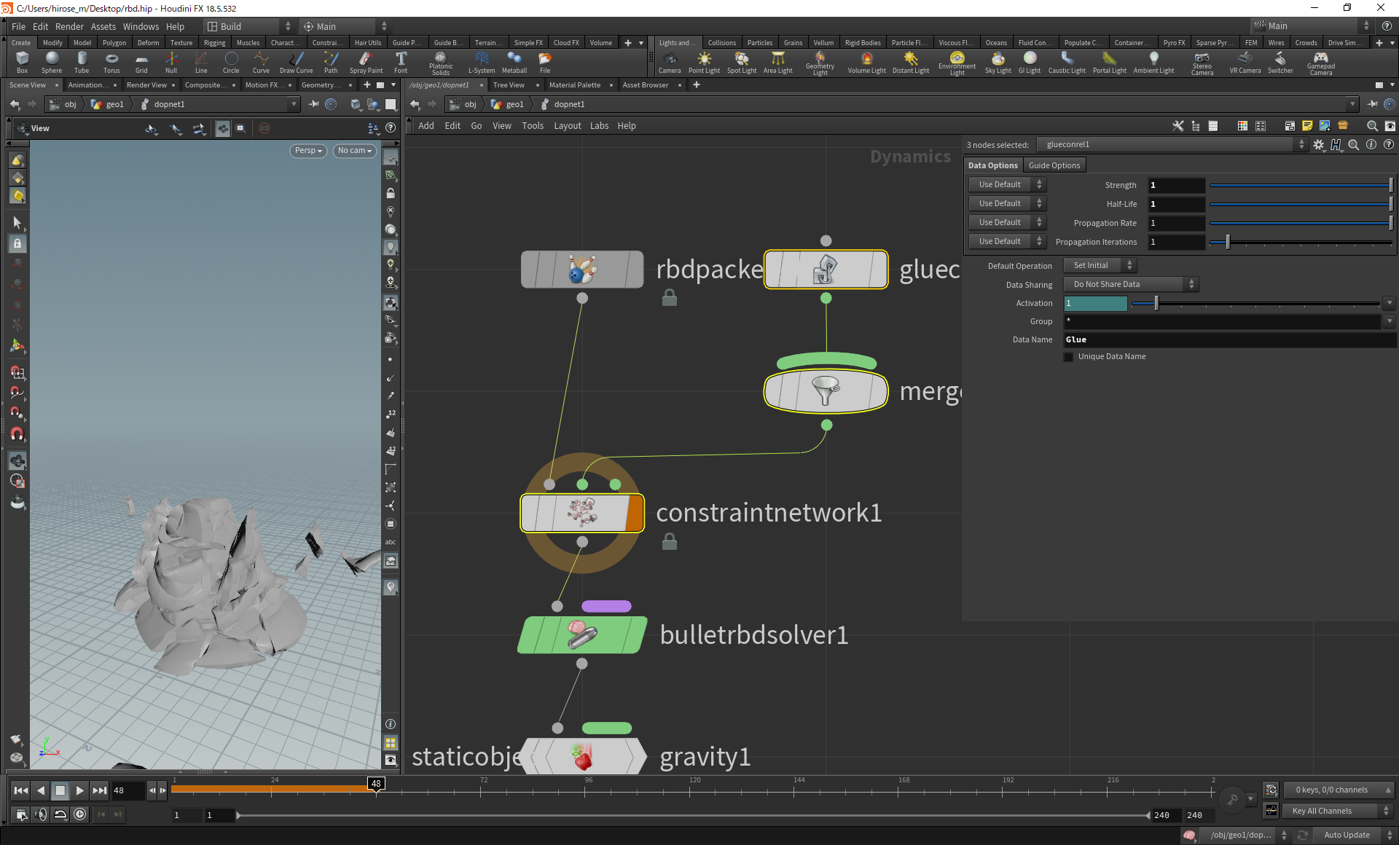This screenshot has width=1399, height=845.
Task: Open the File menu
Action: (x=18, y=26)
